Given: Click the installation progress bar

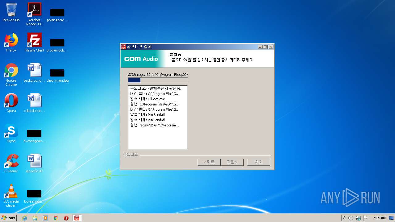Looking at the screenshot, I should click(158, 80).
